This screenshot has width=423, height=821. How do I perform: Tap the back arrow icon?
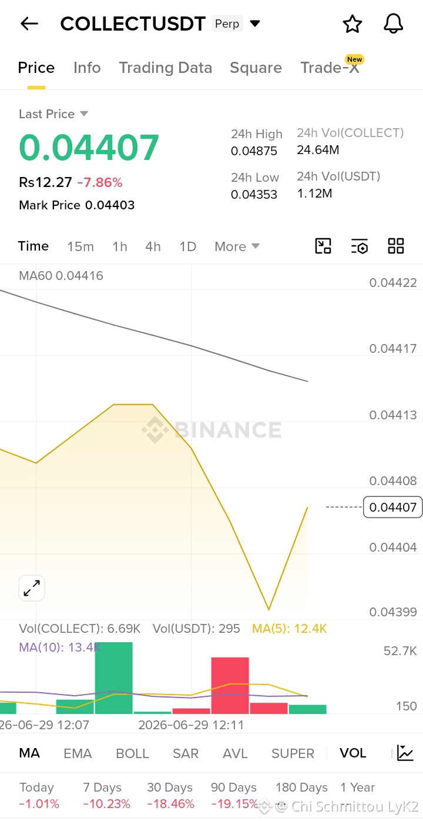point(29,24)
